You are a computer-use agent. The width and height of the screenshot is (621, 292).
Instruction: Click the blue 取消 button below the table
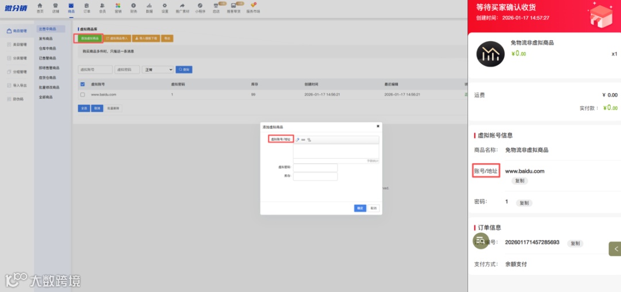tap(97, 109)
